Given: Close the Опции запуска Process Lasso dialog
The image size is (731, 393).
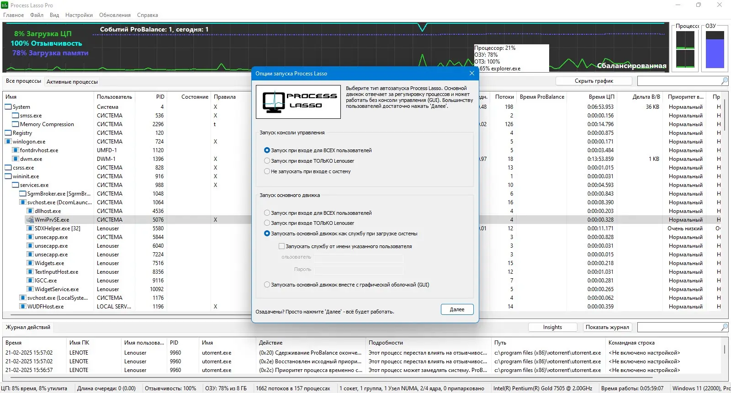Looking at the screenshot, I should (x=472, y=73).
